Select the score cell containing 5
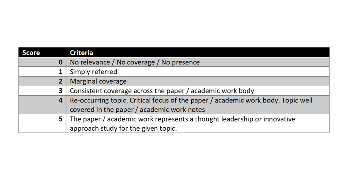Viewport: 348px width, 196px height. pos(60,119)
